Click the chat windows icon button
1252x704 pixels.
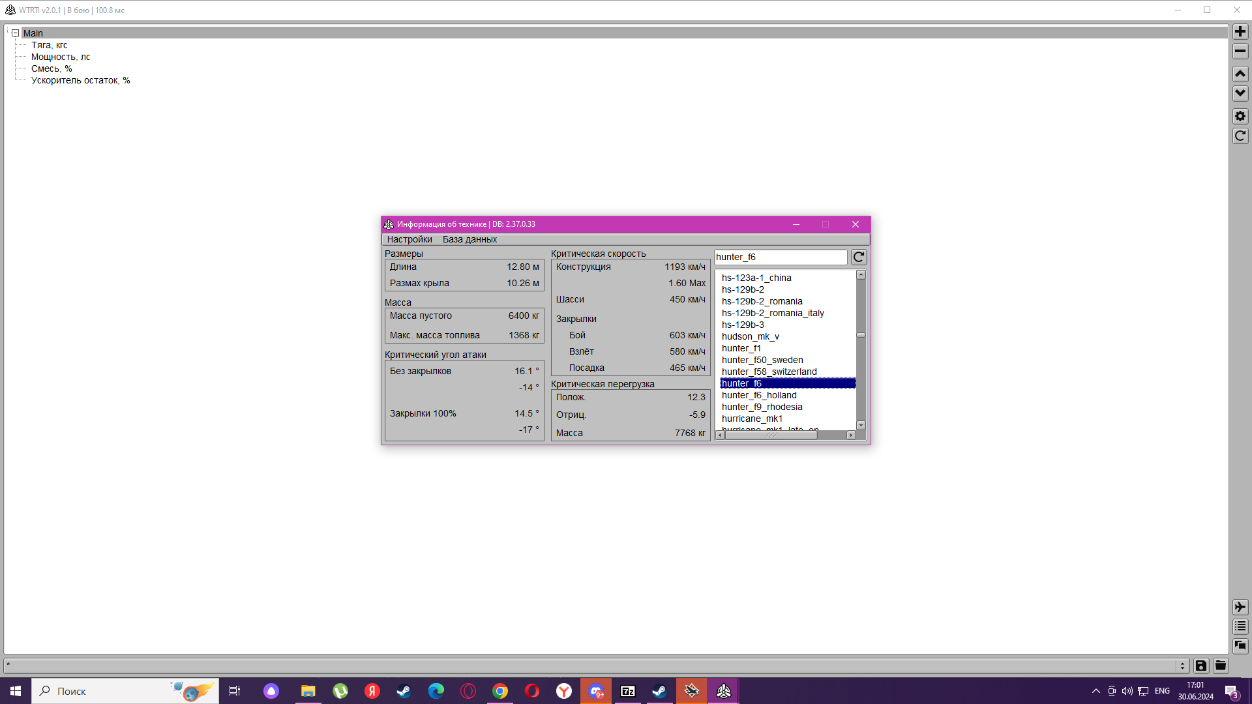click(x=1240, y=645)
